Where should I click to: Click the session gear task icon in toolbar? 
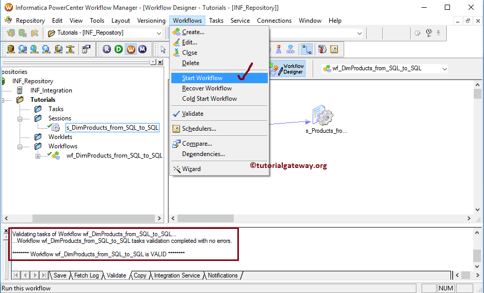pos(322,49)
